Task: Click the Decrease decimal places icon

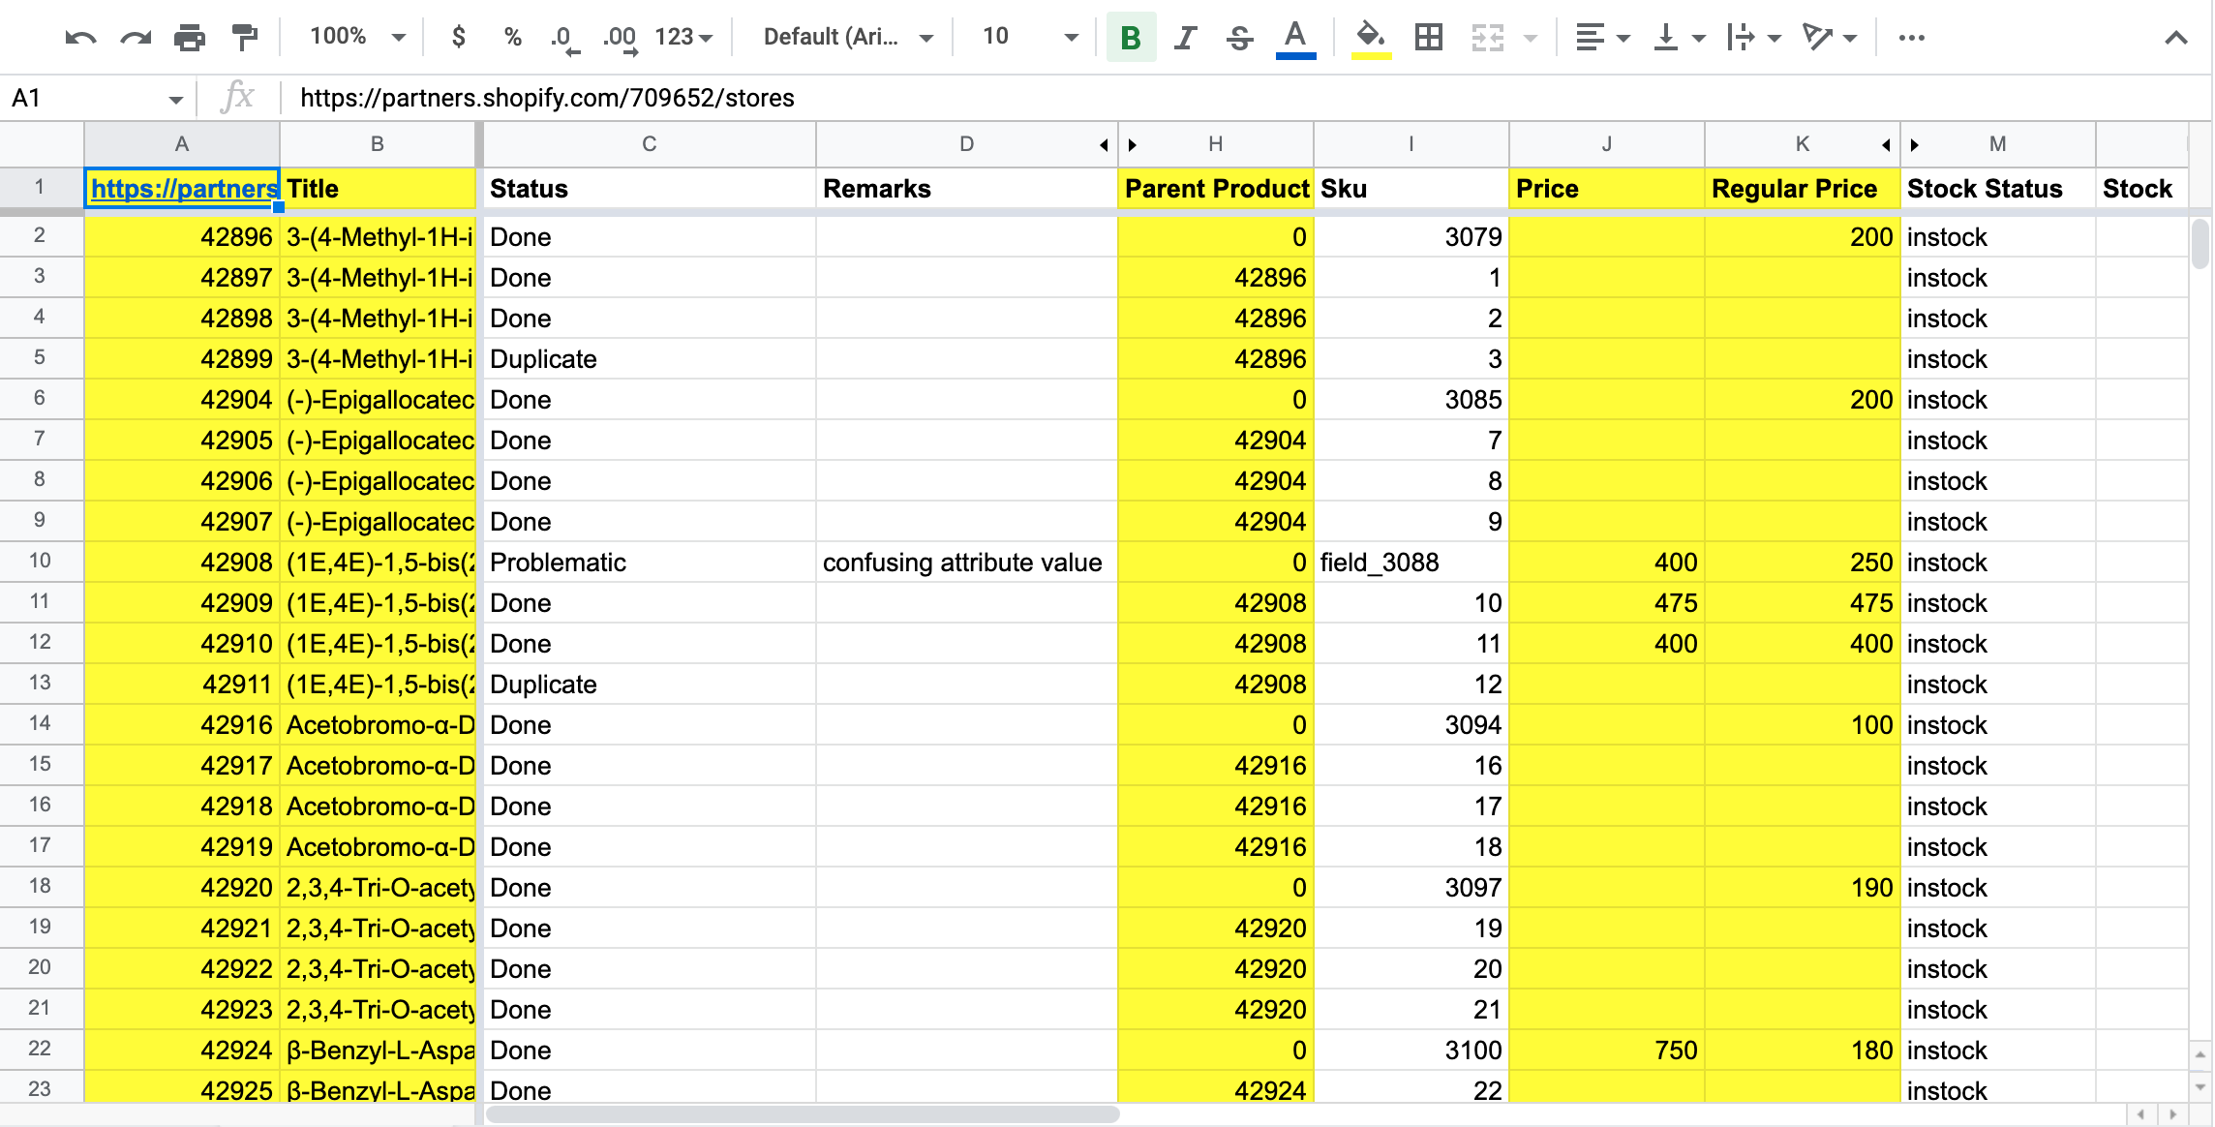Action: (x=563, y=38)
